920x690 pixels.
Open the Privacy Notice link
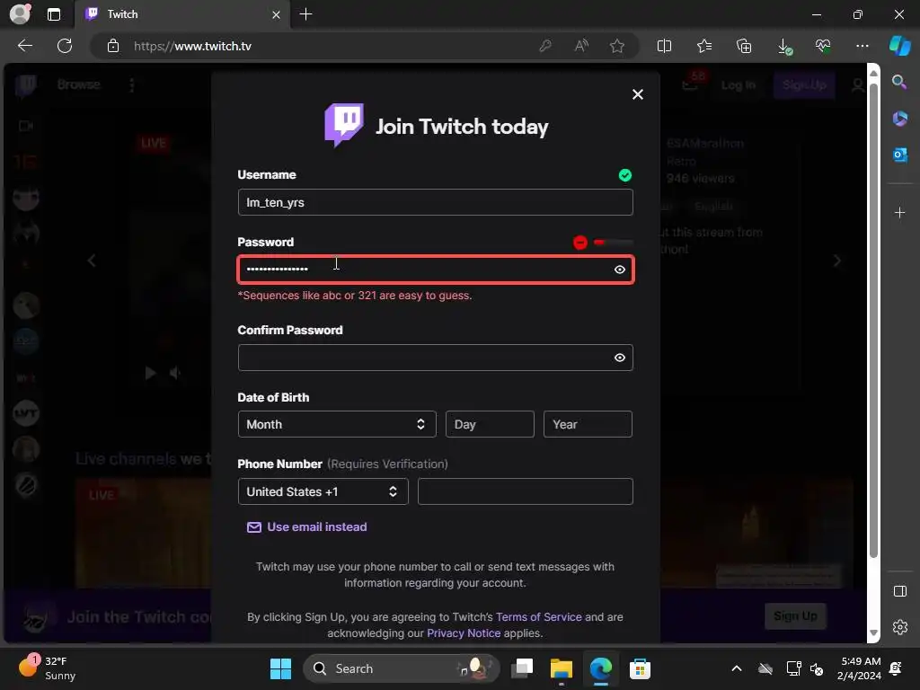(464, 633)
